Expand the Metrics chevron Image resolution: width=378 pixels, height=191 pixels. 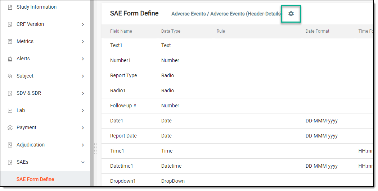pos(83,42)
